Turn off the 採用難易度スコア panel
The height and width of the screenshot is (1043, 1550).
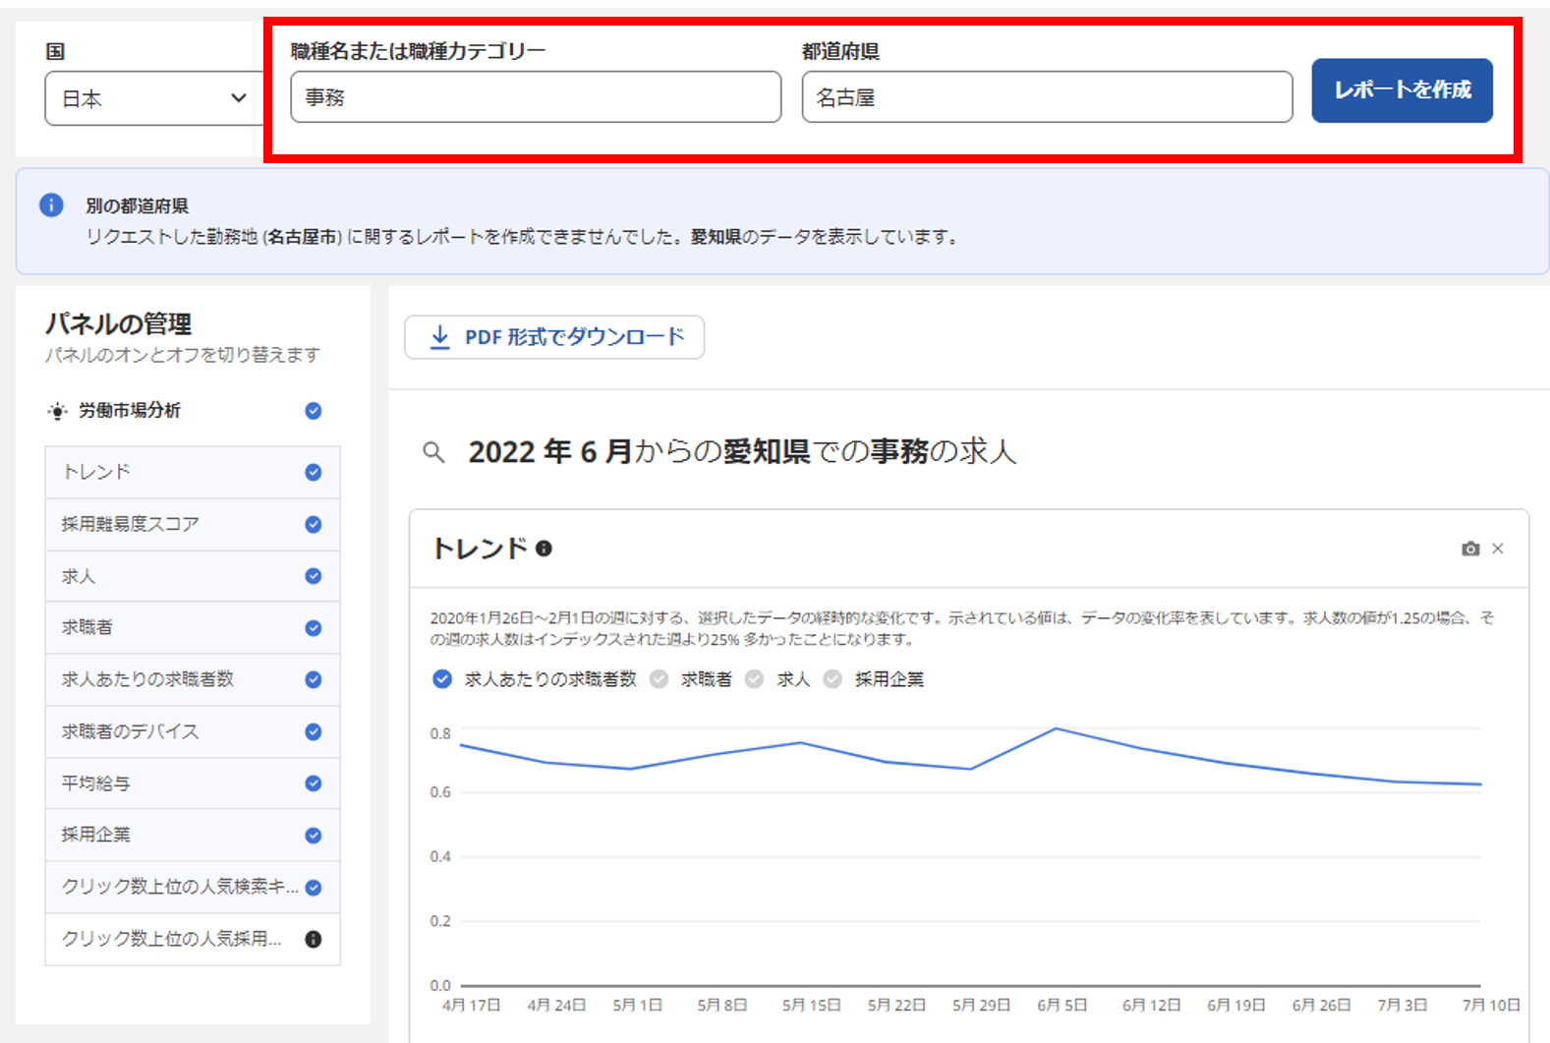314,524
